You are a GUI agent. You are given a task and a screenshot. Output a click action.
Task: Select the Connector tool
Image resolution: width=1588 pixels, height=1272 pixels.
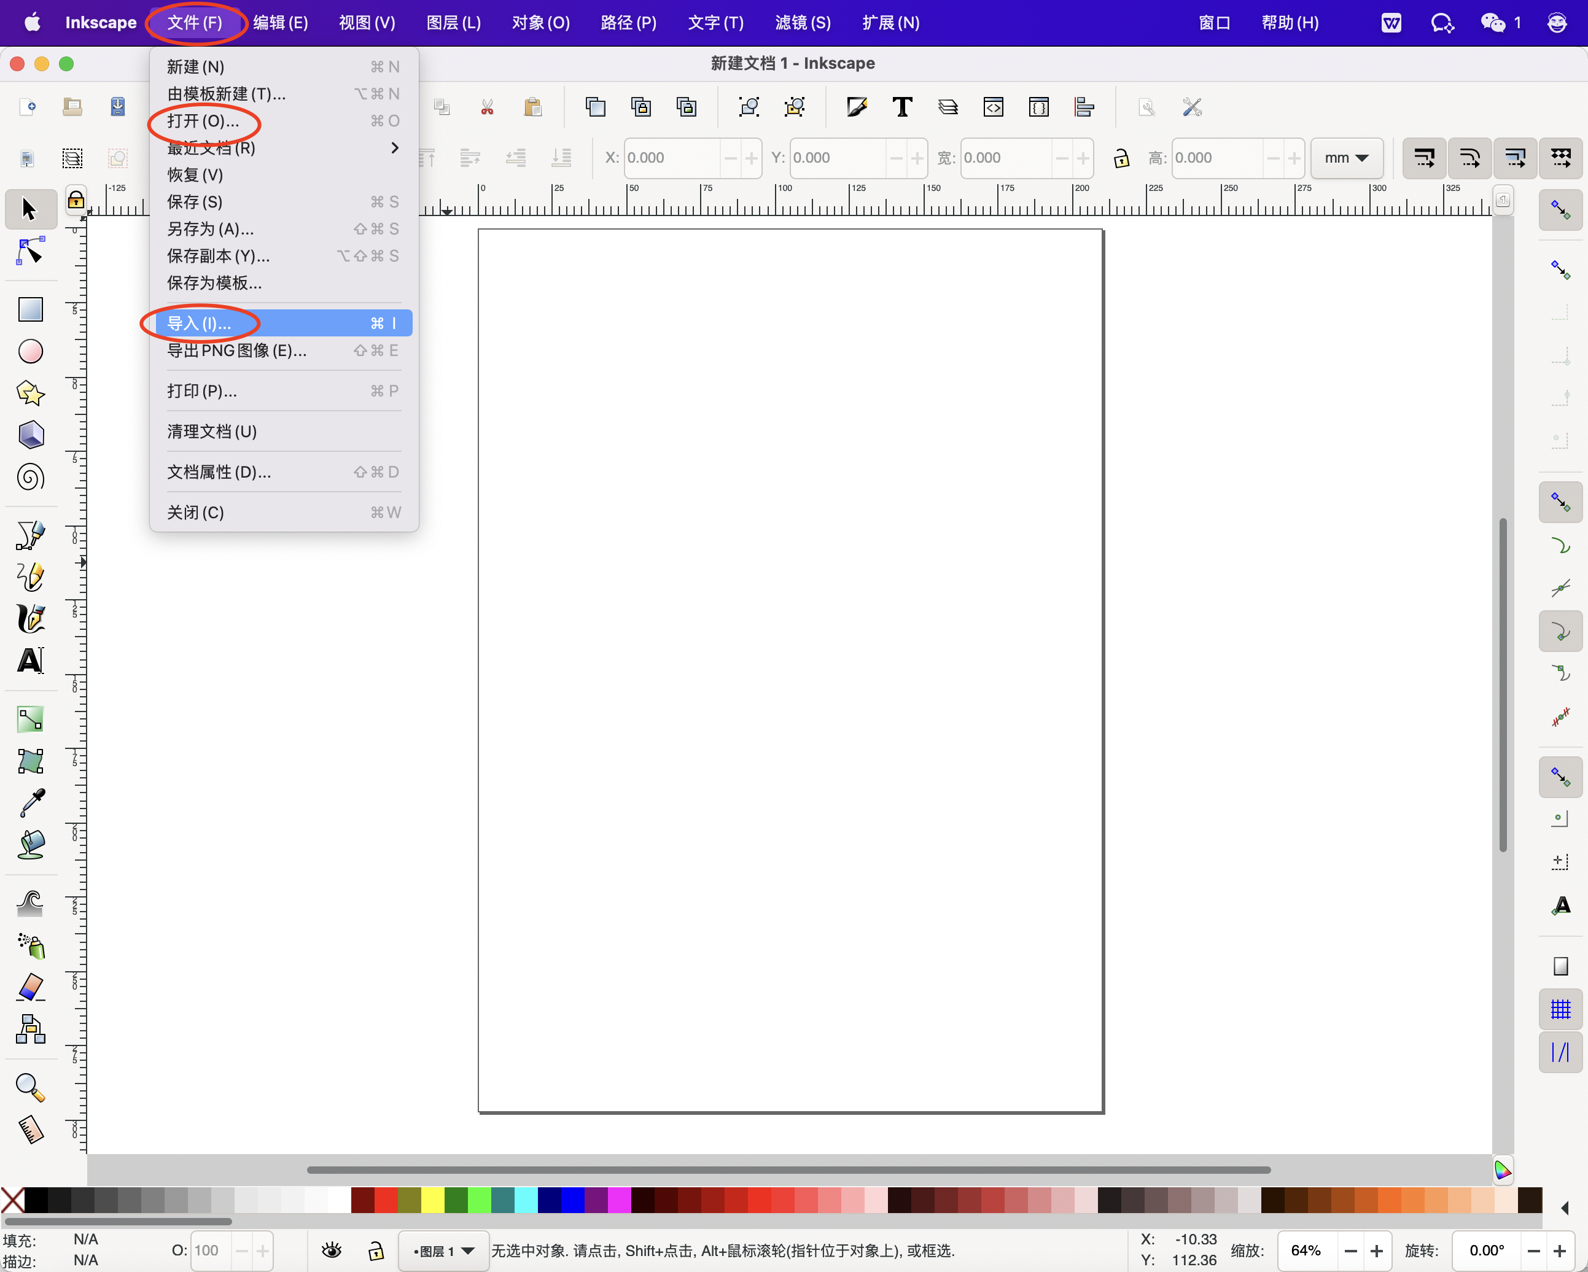[x=30, y=1029]
